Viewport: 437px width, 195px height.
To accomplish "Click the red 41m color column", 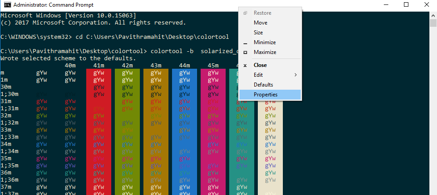I will pos(99,134).
